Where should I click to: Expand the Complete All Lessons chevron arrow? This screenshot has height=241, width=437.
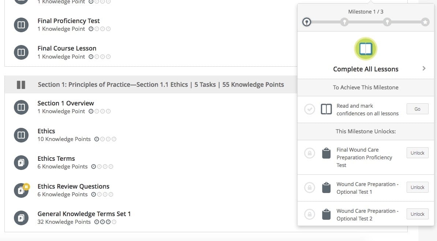coord(424,68)
